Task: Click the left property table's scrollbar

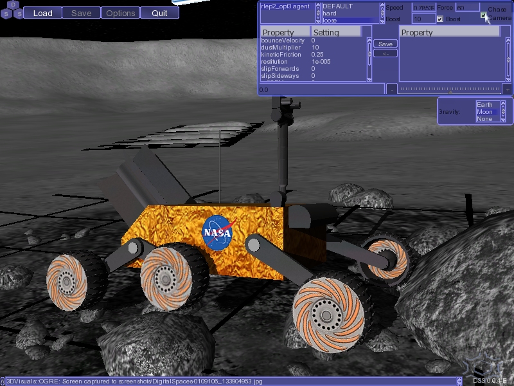Action: (369, 59)
